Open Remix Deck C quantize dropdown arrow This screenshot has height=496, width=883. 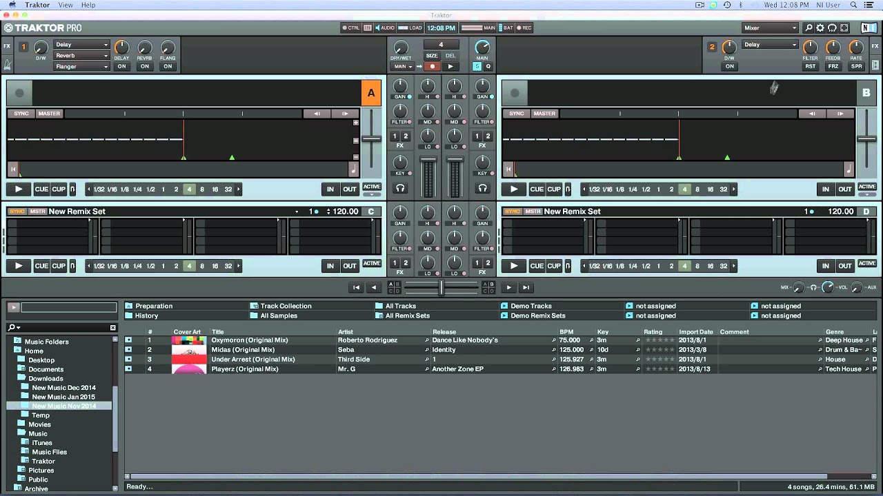tap(297, 211)
